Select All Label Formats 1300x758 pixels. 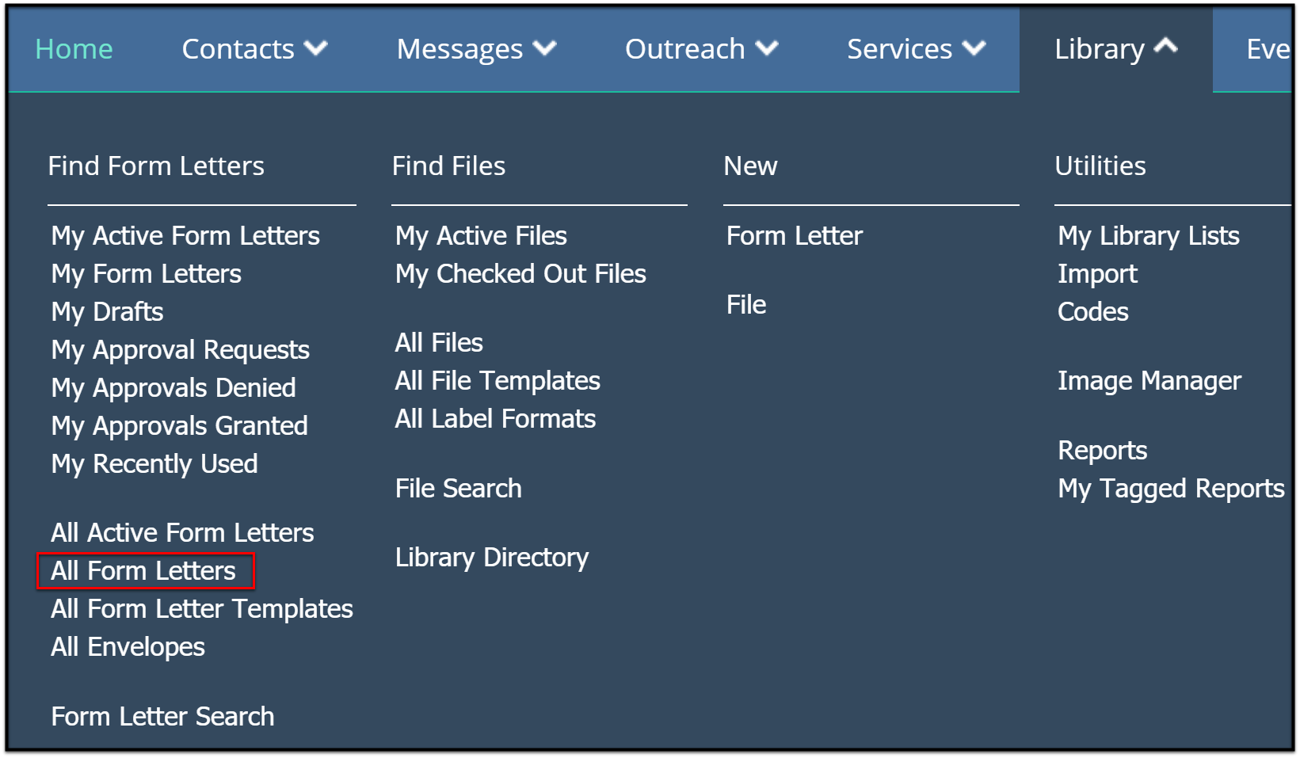pos(495,419)
